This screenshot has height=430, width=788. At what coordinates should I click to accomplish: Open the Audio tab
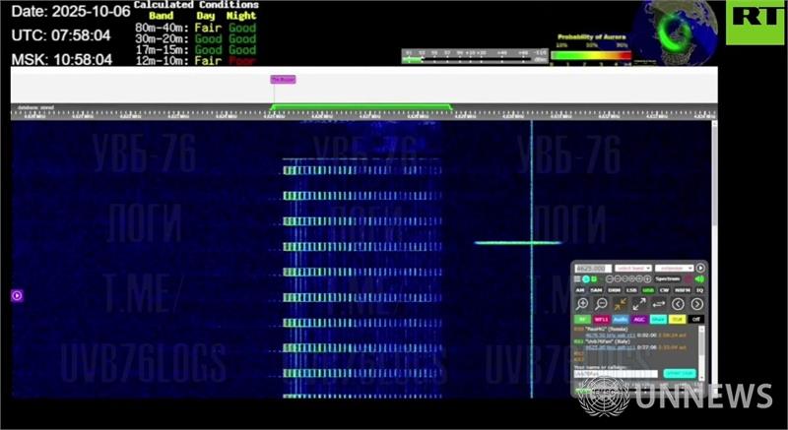621,319
